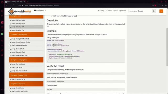Screen dimensions: 168x94
Task: Open jsoup - Parsing Body tutorial
Action: tap(18, 23)
